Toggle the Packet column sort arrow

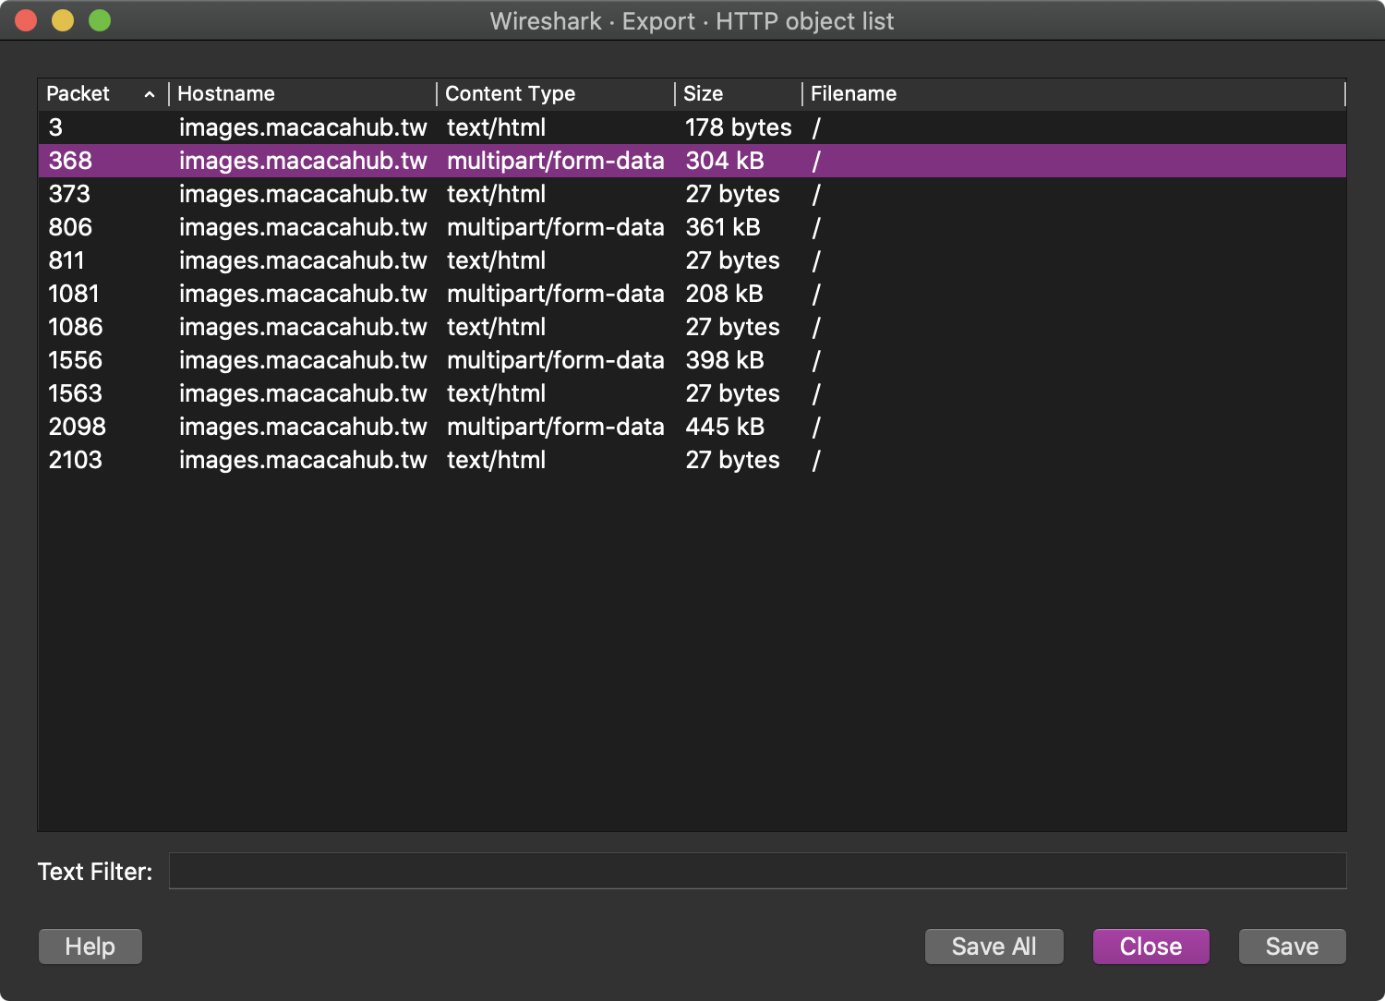pyautogui.click(x=150, y=94)
